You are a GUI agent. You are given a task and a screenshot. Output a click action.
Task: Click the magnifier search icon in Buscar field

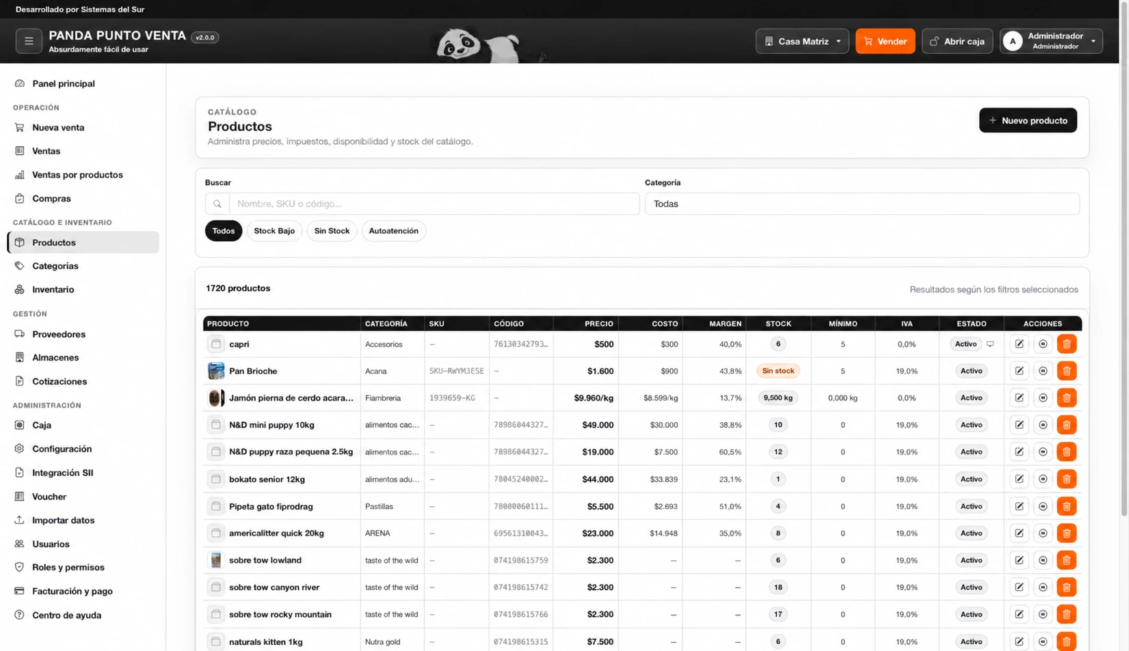217,204
